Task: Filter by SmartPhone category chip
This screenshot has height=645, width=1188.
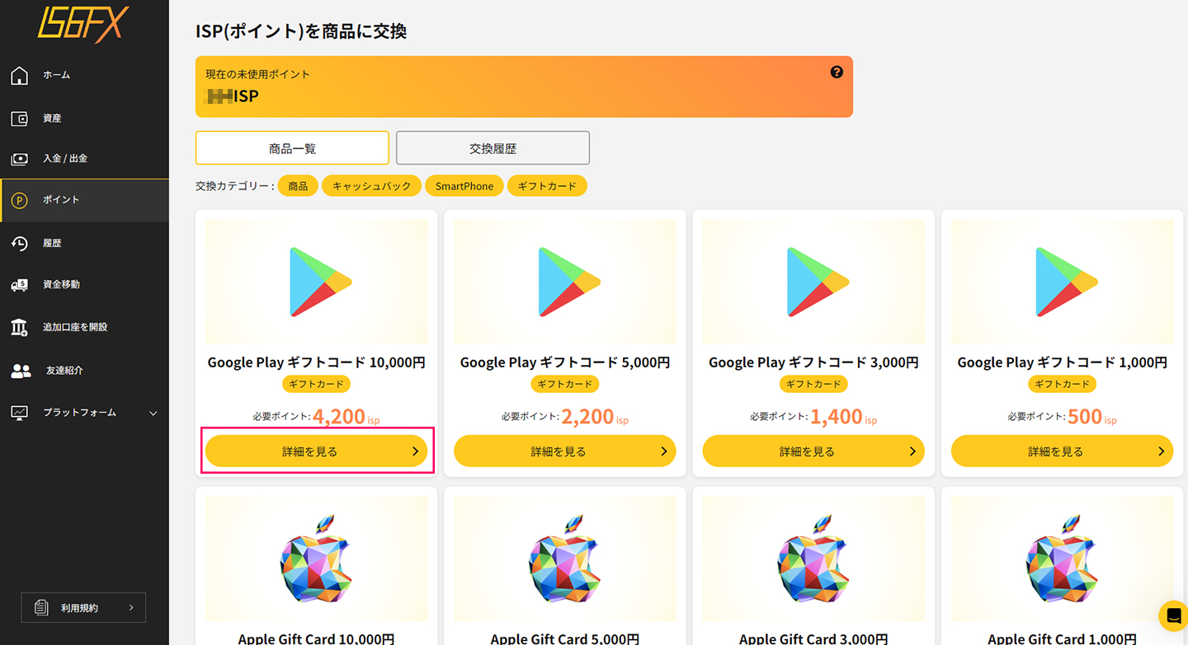Action: [464, 185]
